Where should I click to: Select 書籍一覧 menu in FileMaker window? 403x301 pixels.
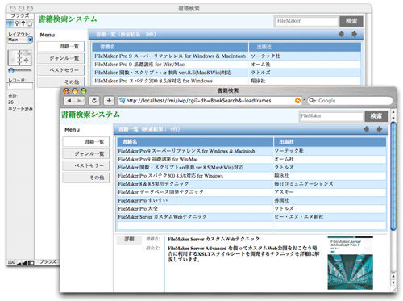click(x=61, y=47)
